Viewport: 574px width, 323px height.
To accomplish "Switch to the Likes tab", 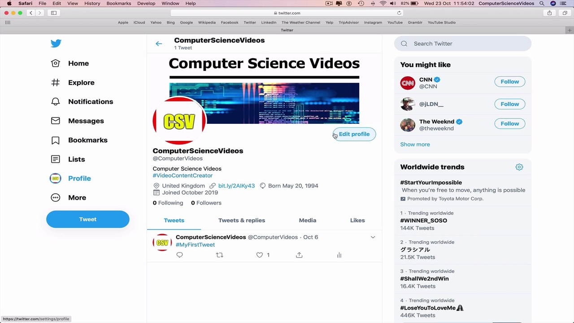I will (357, 220).
